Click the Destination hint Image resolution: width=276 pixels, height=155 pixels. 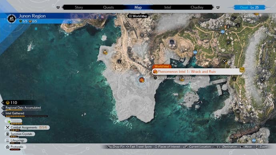tap(225, 147)
